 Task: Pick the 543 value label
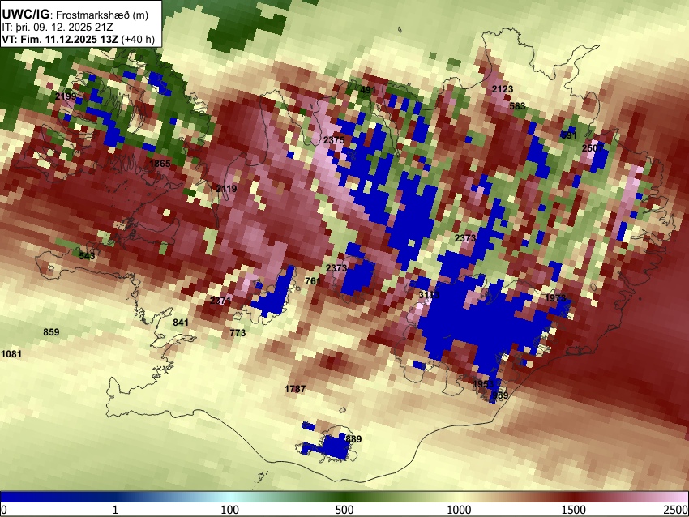(x=87, y=256)
